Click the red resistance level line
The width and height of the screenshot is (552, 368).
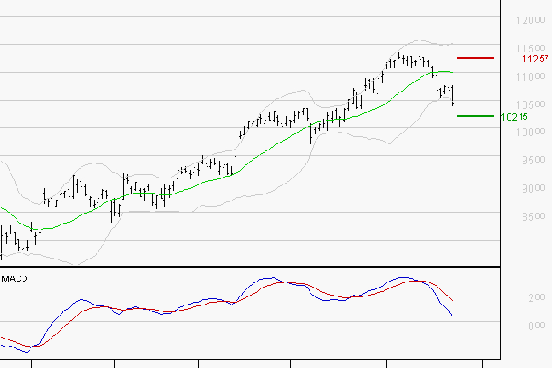point(475,58)
